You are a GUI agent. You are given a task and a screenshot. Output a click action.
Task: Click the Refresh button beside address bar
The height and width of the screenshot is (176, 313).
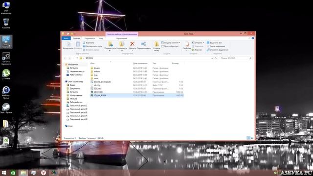pos(216,58)
